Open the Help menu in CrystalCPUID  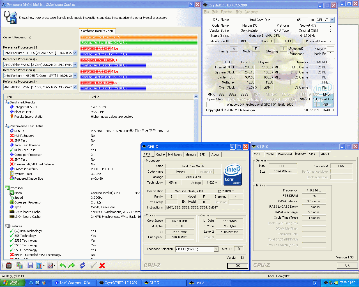tap(239, 12)
